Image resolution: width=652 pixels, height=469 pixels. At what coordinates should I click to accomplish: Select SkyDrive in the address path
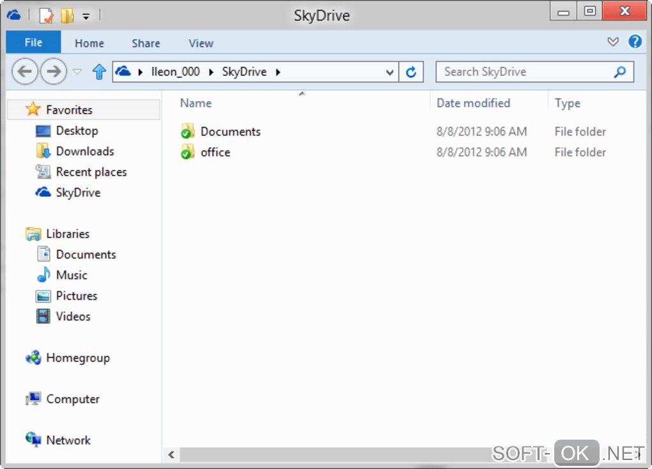tap(244, 72)
